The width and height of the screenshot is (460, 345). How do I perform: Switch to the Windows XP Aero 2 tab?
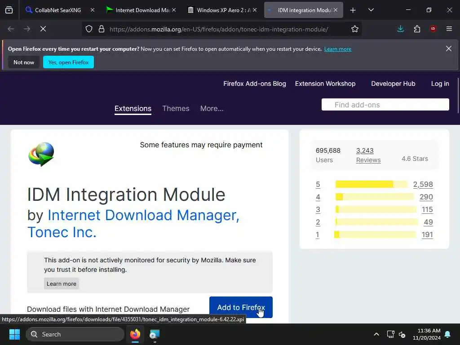pyautogui.click(x=223, y=10)
